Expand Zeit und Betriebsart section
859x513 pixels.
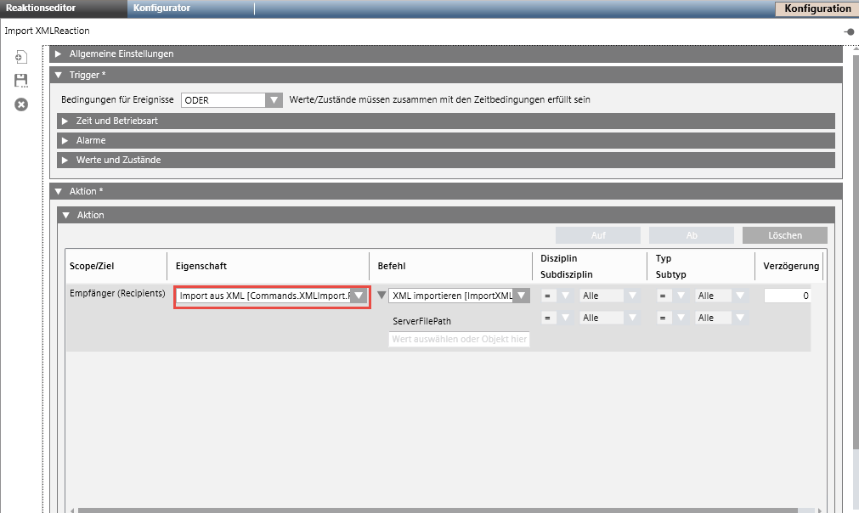click(65, 121)
